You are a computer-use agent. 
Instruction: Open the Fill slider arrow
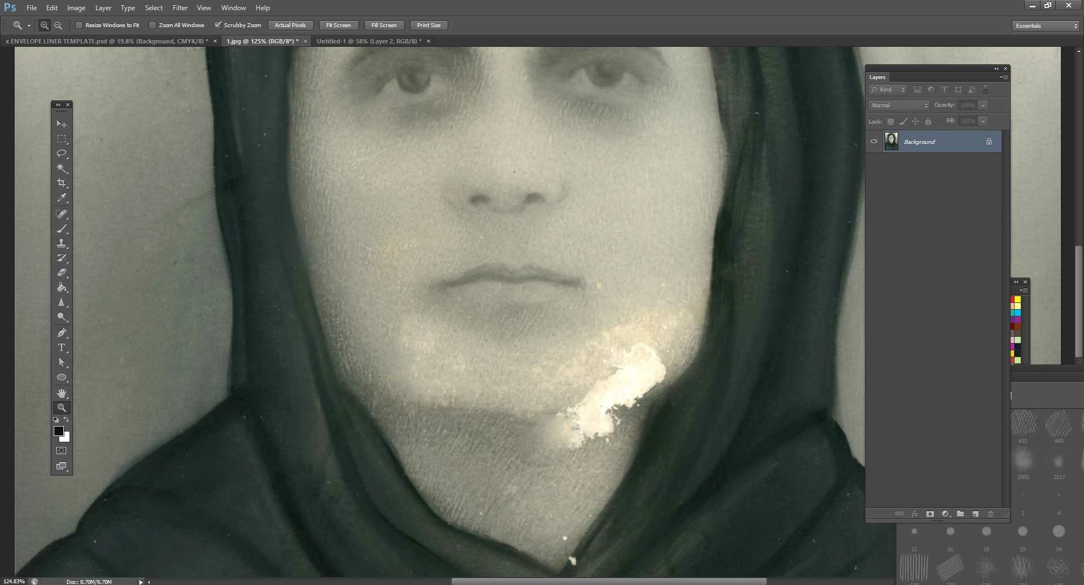pos(984,121)
